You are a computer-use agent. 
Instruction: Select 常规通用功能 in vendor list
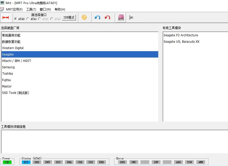point(80,35)
